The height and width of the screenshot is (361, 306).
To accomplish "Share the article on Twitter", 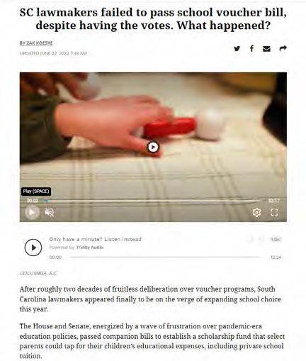I will click(x=237, y=48).
